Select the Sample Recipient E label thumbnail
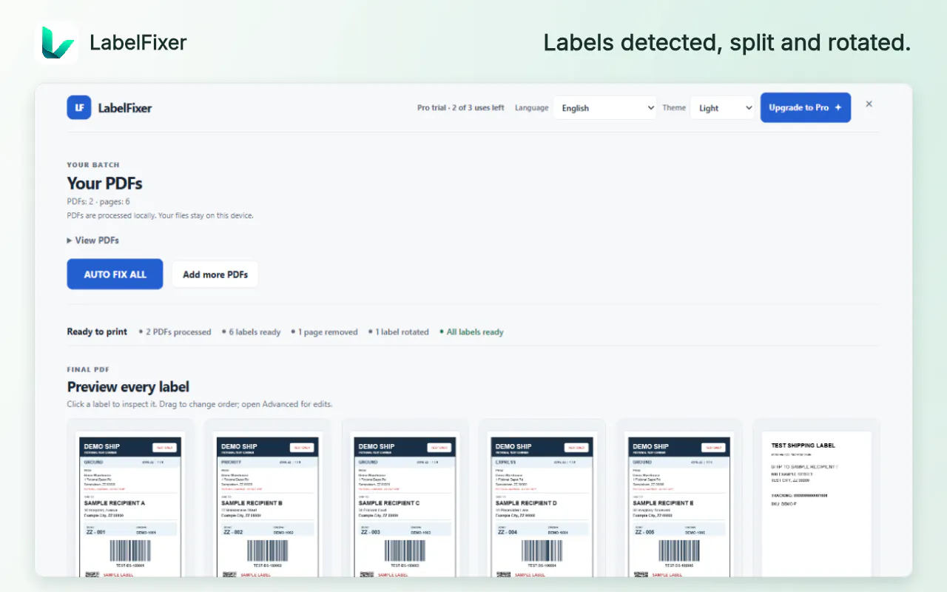Image resolution: width=947 pixels, height=592 pixels. 679,498
